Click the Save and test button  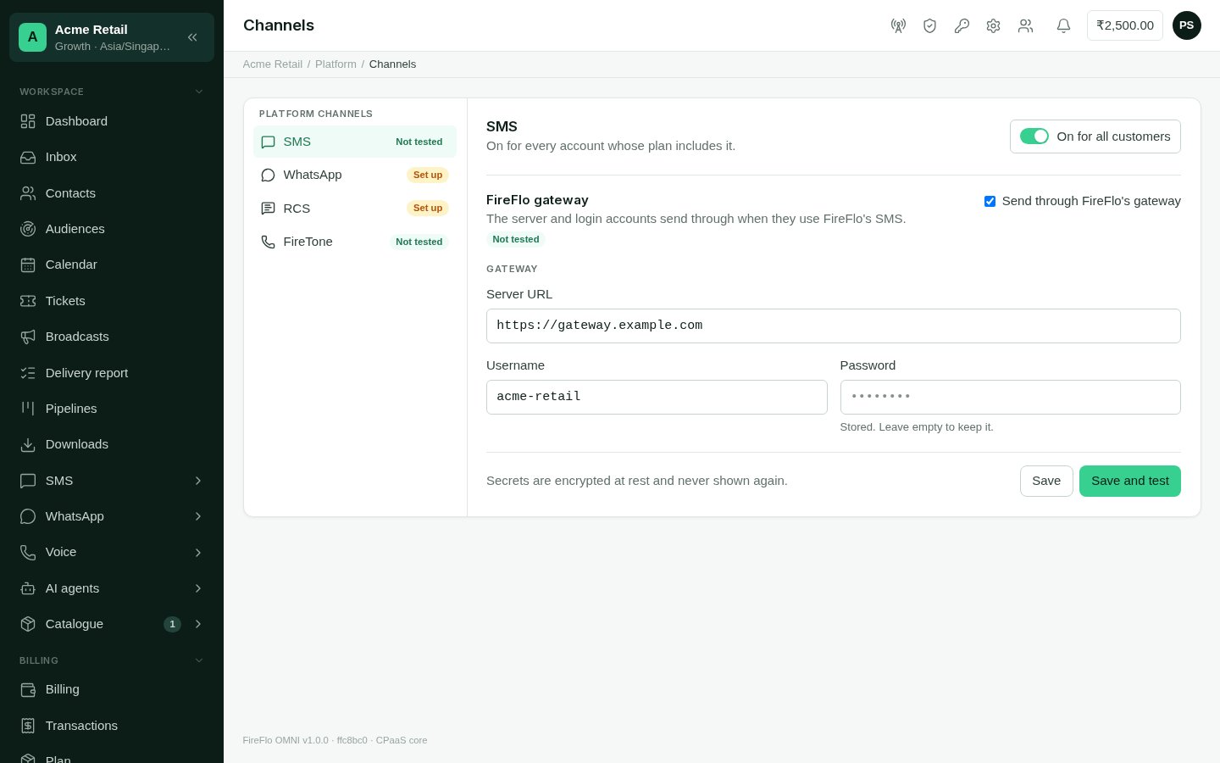1130,481
